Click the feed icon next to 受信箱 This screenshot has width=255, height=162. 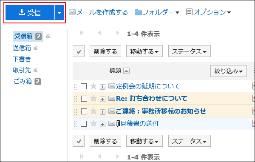(48, 37)
